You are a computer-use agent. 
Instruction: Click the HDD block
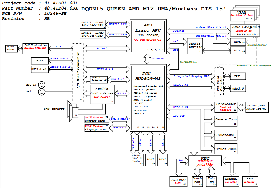pos(150,160)
